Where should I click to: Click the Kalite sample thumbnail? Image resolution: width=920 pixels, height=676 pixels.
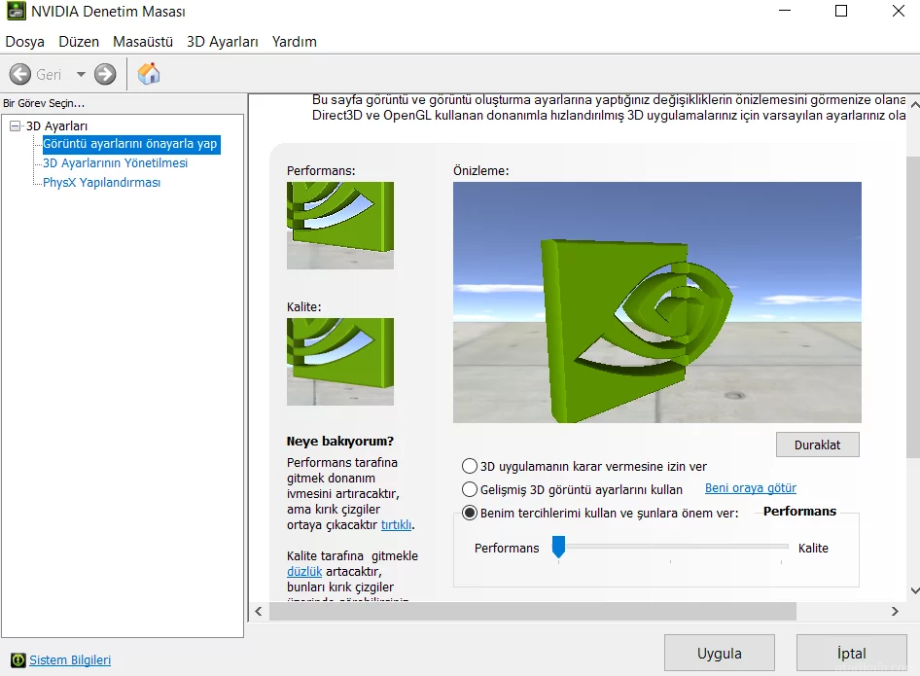click(x=340, y=362)
